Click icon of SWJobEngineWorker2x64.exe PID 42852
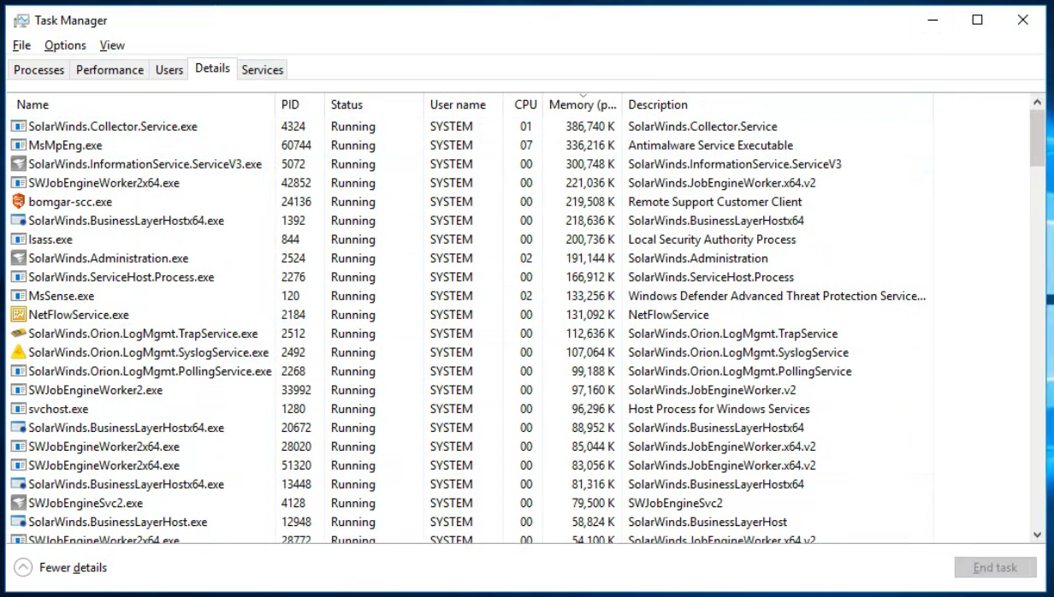The width and height of the screenshot is (1054, 597). coord(19,183)
